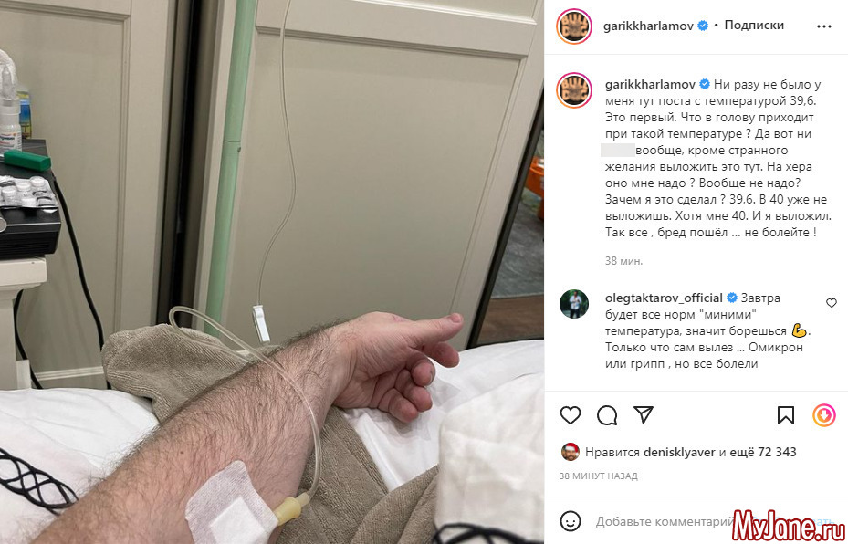This screenshot has height=544, width=848.
Task: Open garikkharlamov username in the caption
Action: click(x=651, y=84)
